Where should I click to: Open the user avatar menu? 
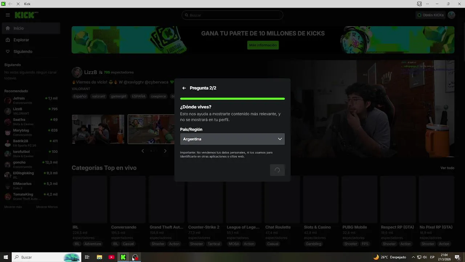452,15
